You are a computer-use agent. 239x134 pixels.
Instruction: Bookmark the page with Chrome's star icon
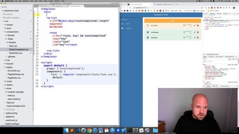point(202,8)
